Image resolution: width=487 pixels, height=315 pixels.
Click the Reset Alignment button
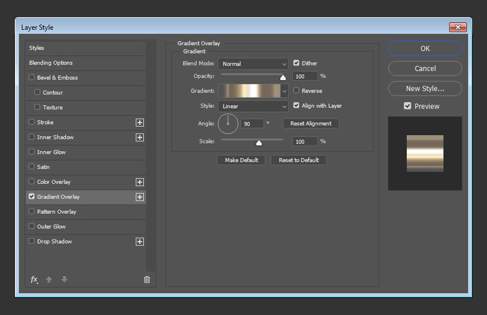tap(311, 124)
